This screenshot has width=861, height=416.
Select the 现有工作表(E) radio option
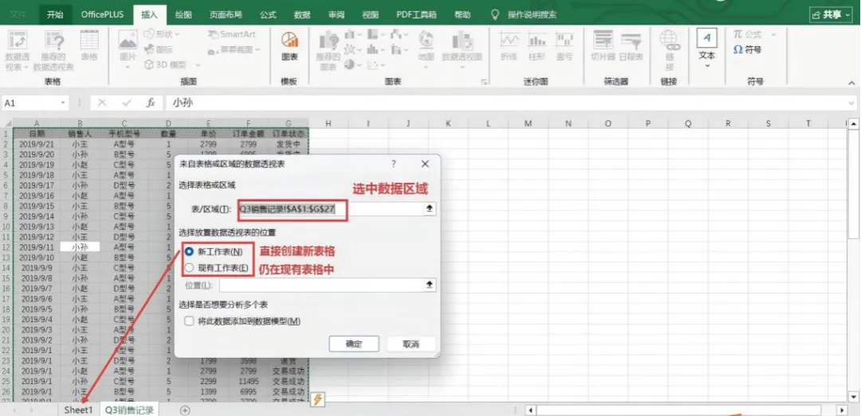click(x=190, y=268)
